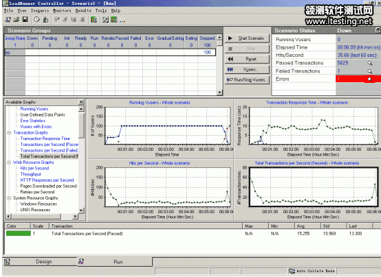Viewport: 381px width, 277px height.
Task: Select Vusers with Errors tree item
Action: [36, 127]
